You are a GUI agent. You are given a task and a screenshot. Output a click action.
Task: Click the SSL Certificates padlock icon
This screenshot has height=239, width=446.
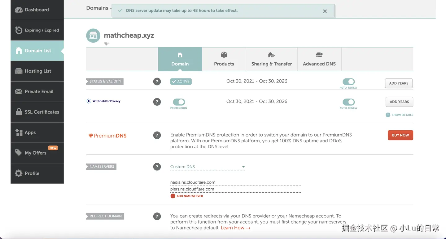point(19,112)
